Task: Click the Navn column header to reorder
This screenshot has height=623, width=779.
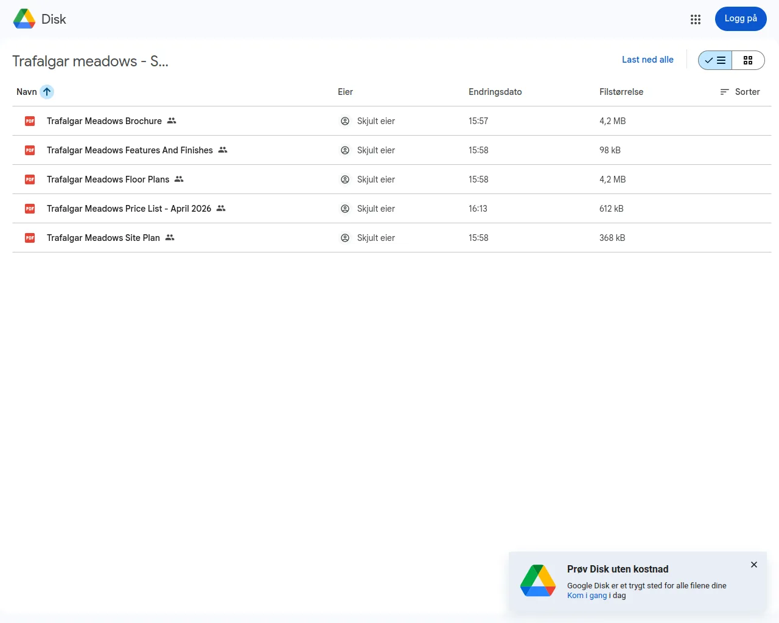Action: coord(27,91)
